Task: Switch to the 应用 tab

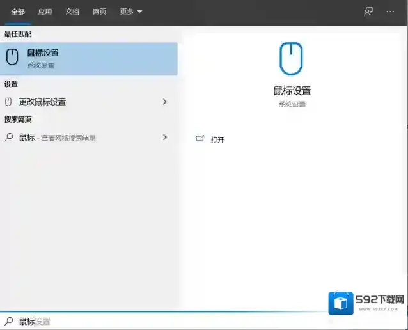Action: [45, 12]
